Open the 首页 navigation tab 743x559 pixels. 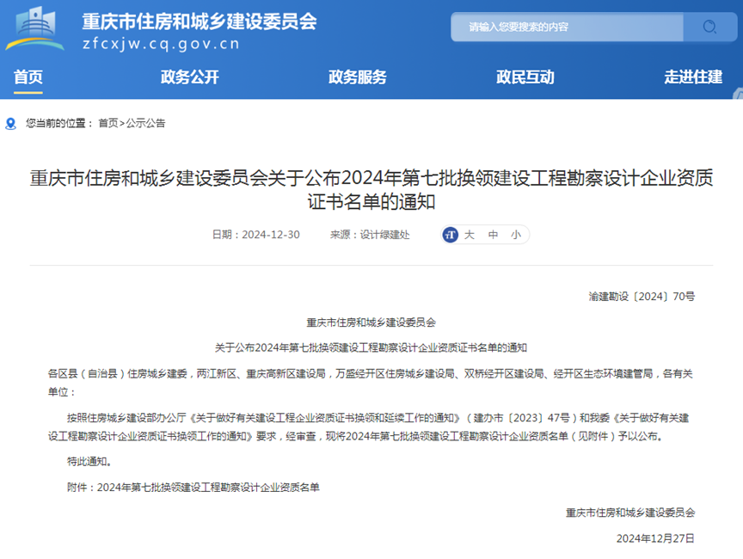point(28,77)
